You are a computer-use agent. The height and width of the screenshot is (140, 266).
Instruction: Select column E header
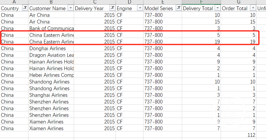[x=163, y=2]
